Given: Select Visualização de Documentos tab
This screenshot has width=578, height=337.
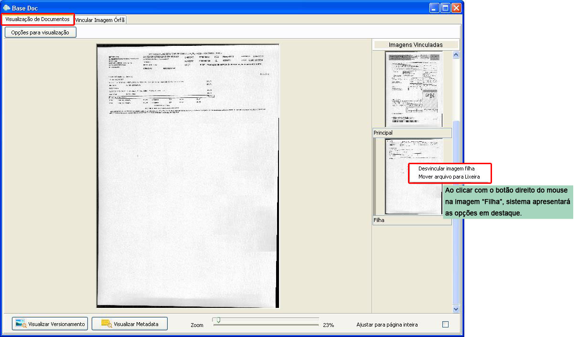Looking at the screenshot, I should click(x=38, y=19).
